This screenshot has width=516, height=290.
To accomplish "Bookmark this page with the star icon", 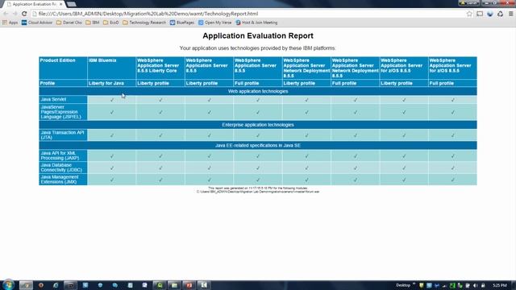I will tap(469, 14).
